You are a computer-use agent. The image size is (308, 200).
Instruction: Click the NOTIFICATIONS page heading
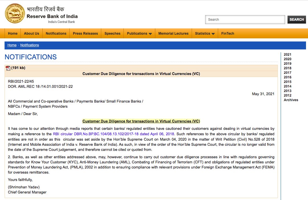pos(31,57)
